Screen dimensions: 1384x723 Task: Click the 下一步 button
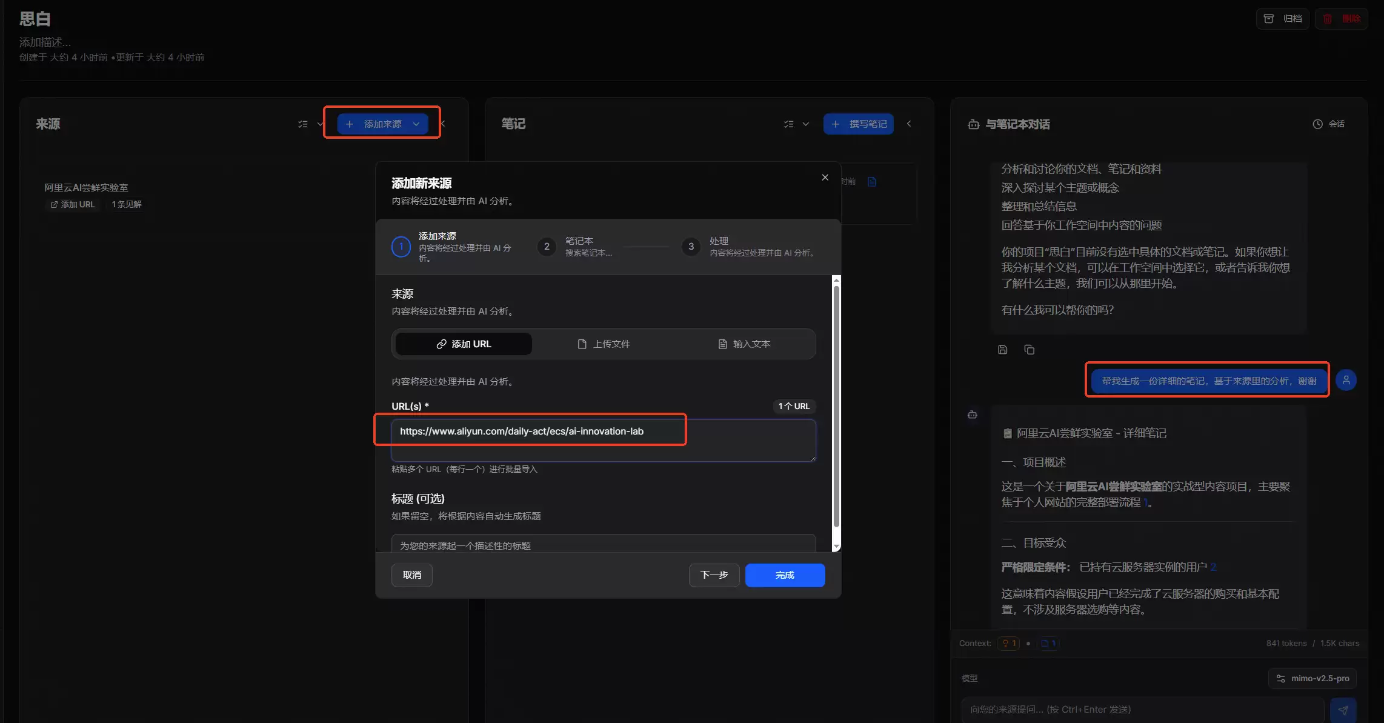(x=714, y=575)
